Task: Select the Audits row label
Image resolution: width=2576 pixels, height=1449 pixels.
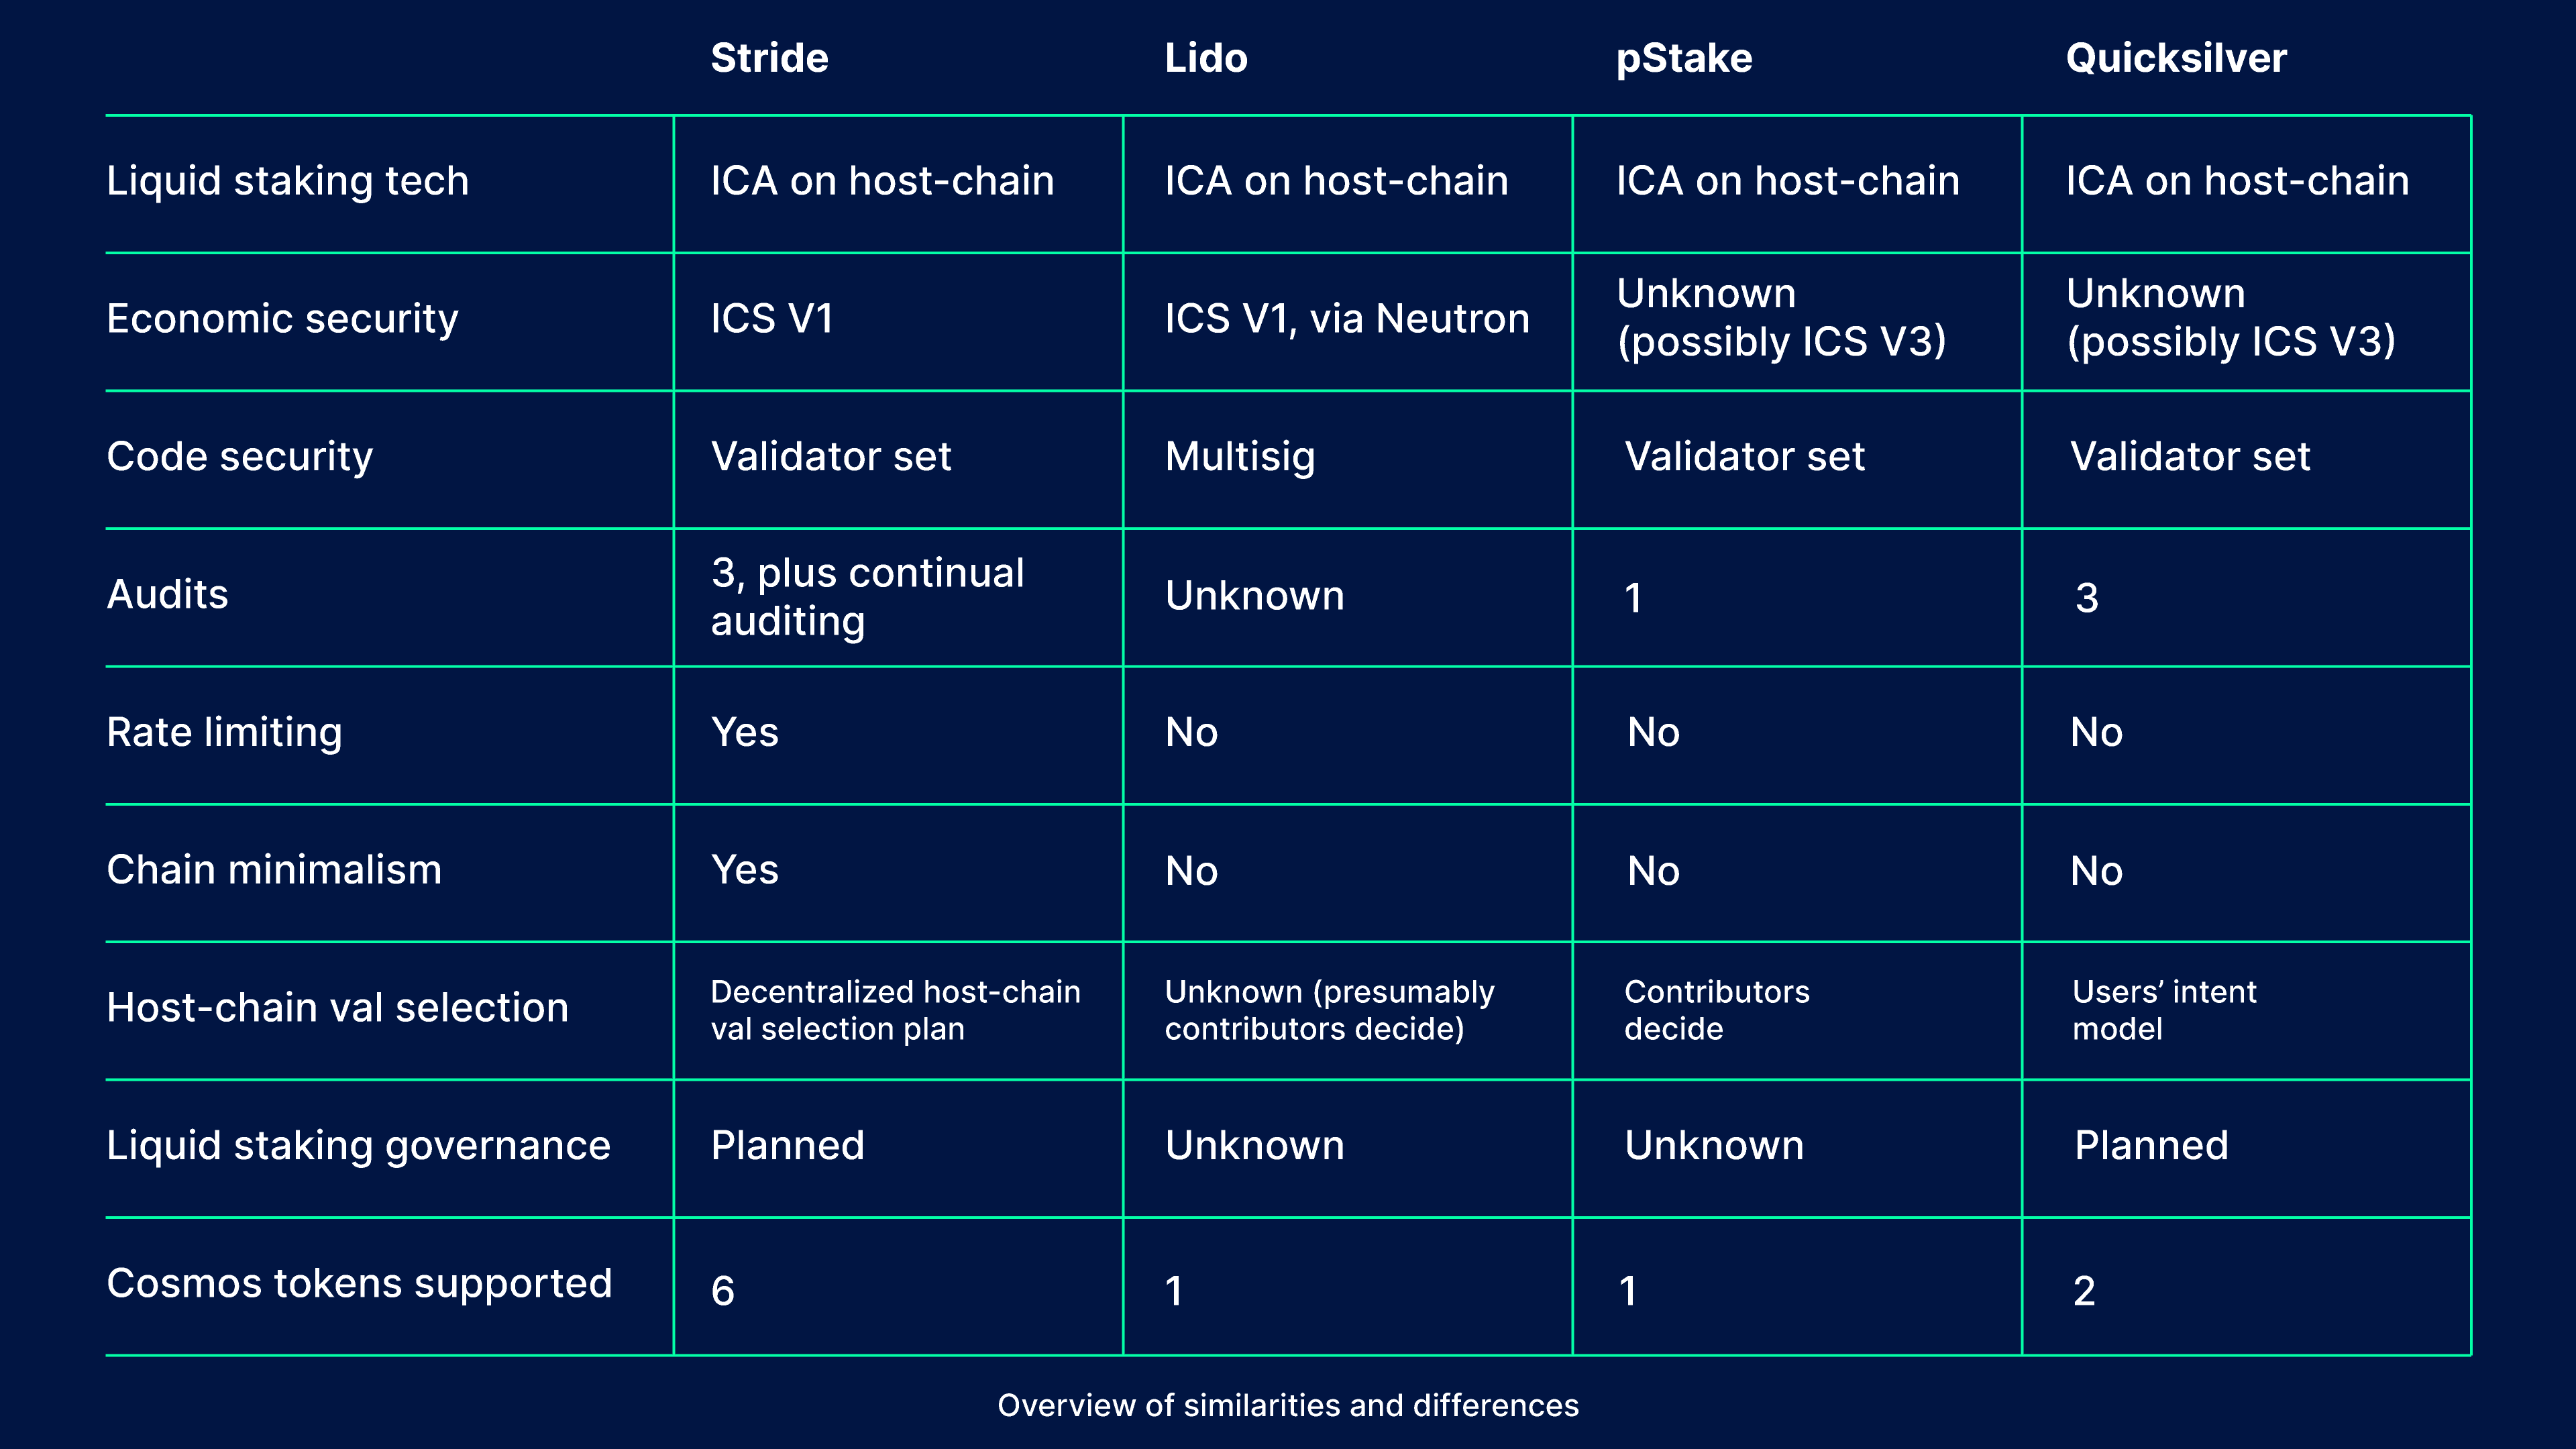Action: point(168,595)
